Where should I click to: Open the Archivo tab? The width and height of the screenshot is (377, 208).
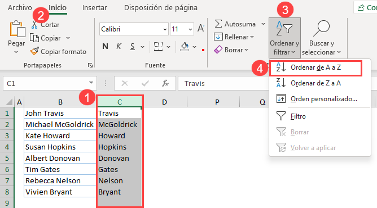coord(20,8)
